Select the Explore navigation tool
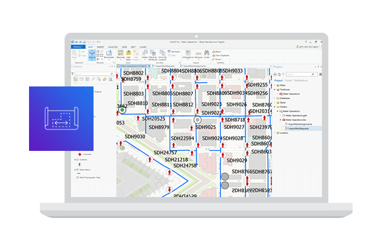Image resolution: width=387 pixels, height=247 pixels. click(x=92, y=55)
